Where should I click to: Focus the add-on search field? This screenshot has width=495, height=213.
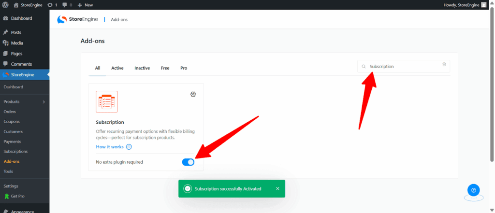tap(404, 66)
